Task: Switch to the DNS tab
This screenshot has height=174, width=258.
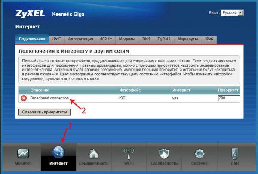Action: (x=146, y=39)
